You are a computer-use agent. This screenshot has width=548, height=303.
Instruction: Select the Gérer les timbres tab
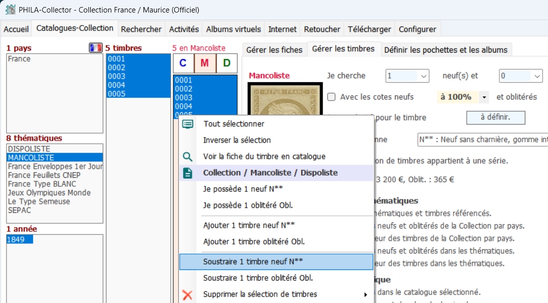tap(343, 49)
